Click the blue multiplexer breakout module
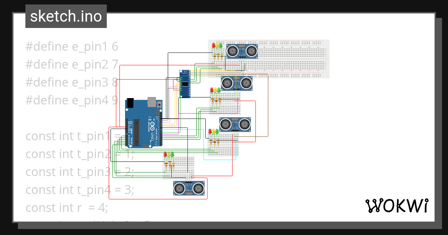Viewport: 448px width, 235px height. coord(186,83)
